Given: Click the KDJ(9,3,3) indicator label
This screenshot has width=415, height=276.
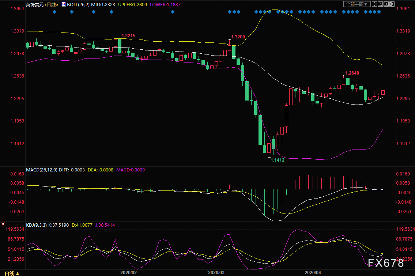Looking at the screenshot, I should click(x=36, y=225).
